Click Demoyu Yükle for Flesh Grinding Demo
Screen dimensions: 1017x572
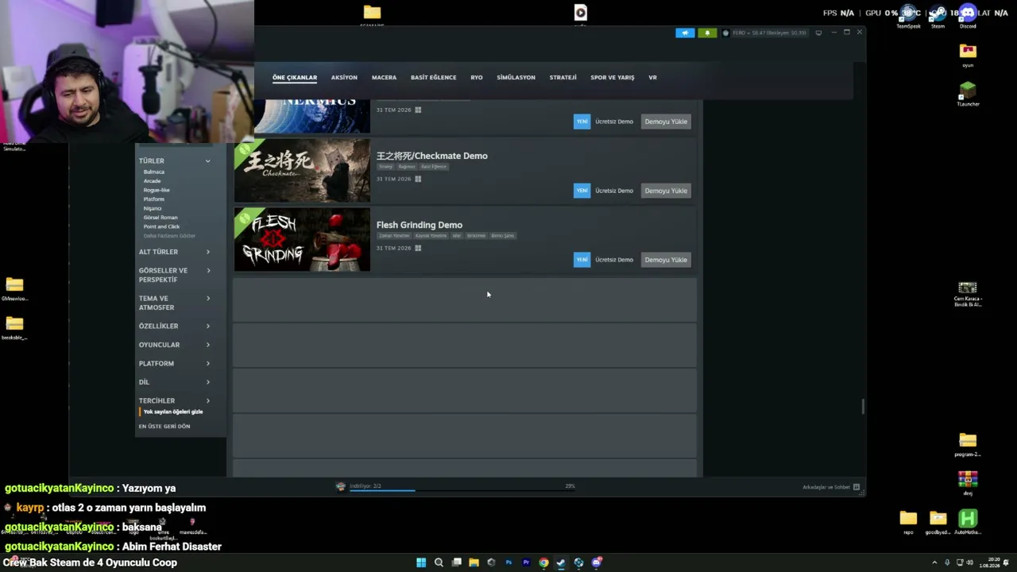[x=666, y=260]
